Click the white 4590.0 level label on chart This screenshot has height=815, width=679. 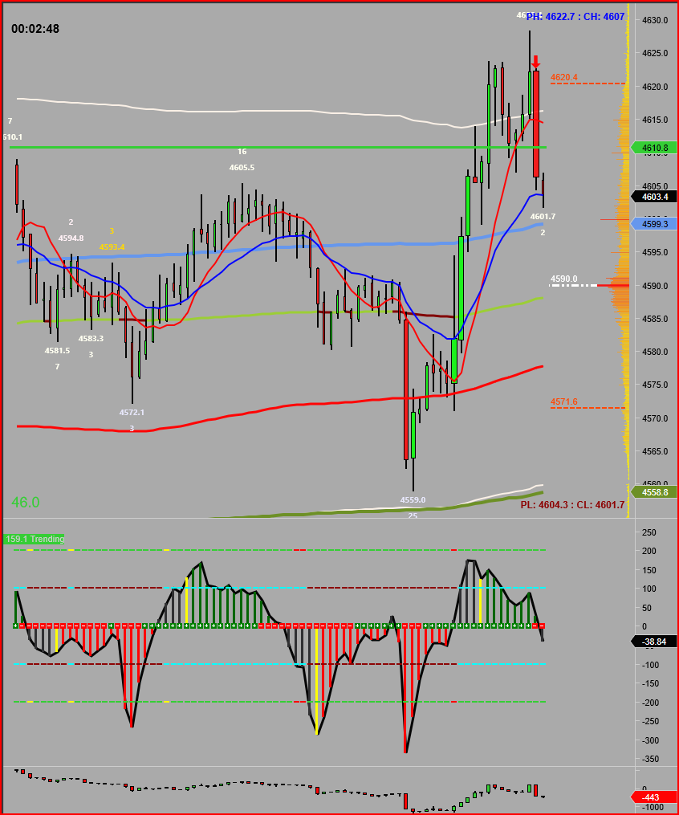click(x=563, y=279)
